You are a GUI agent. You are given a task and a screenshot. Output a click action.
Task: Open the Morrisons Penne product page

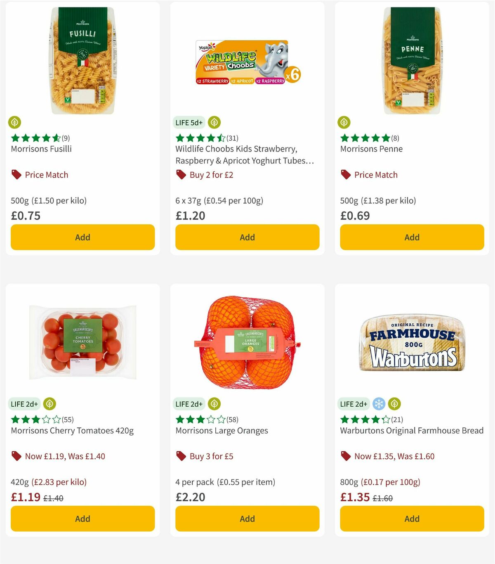(x=371, y=149)
